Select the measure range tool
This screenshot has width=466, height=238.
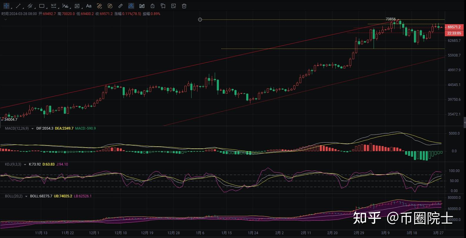click(x=77, y=6)
